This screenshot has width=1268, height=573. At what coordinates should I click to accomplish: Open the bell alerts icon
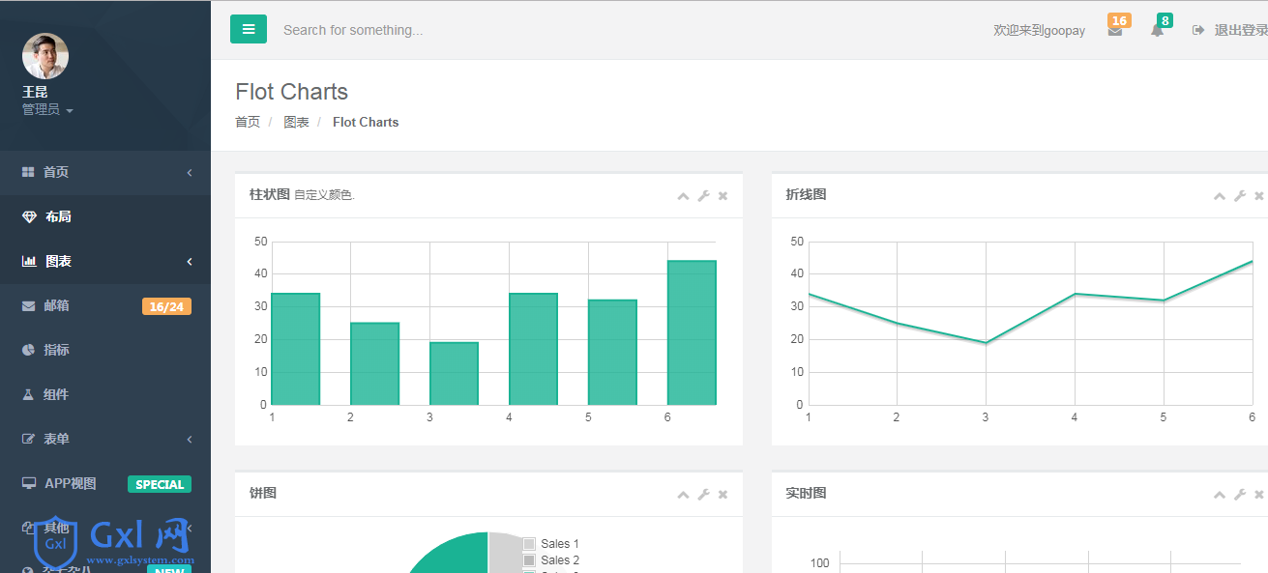1157,31
